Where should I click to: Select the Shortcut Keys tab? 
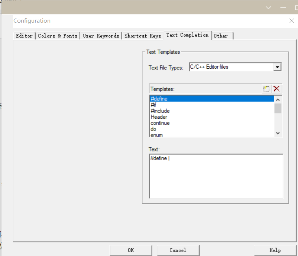143,36
